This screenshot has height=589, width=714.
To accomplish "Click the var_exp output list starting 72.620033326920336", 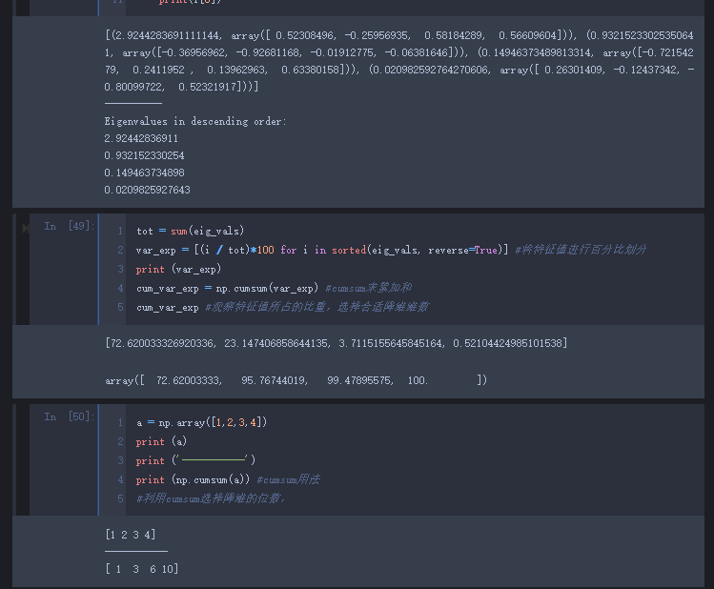I will [x=337, y=343].
